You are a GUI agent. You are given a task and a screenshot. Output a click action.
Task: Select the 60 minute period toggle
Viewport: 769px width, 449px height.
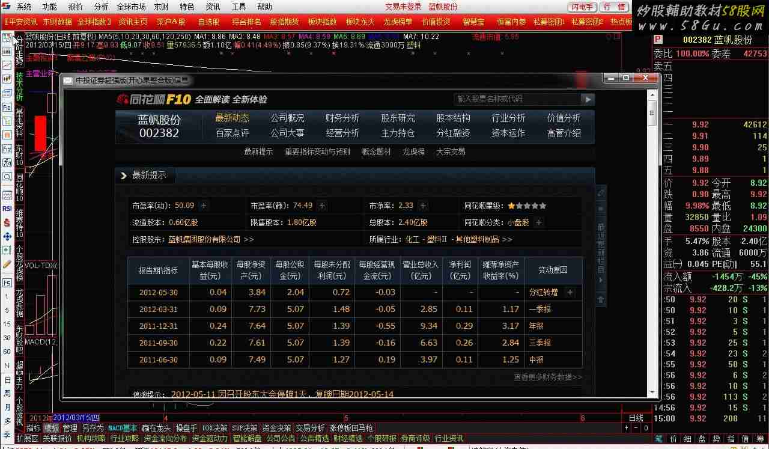coord(7,352)
